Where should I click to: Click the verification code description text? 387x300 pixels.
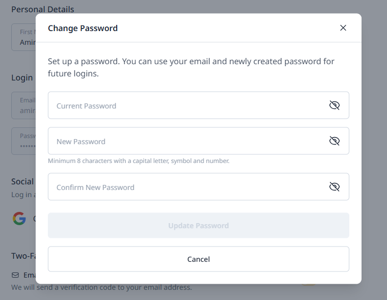(x=101, y=287)
